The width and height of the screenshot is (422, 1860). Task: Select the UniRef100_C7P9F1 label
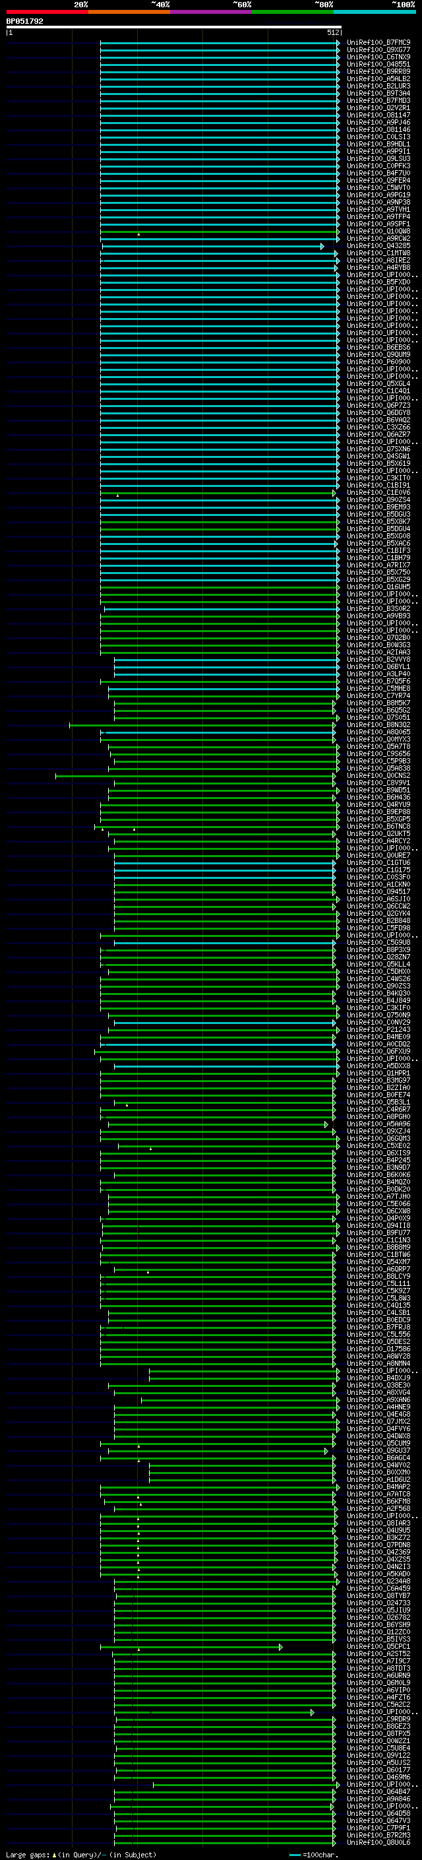378,1828
